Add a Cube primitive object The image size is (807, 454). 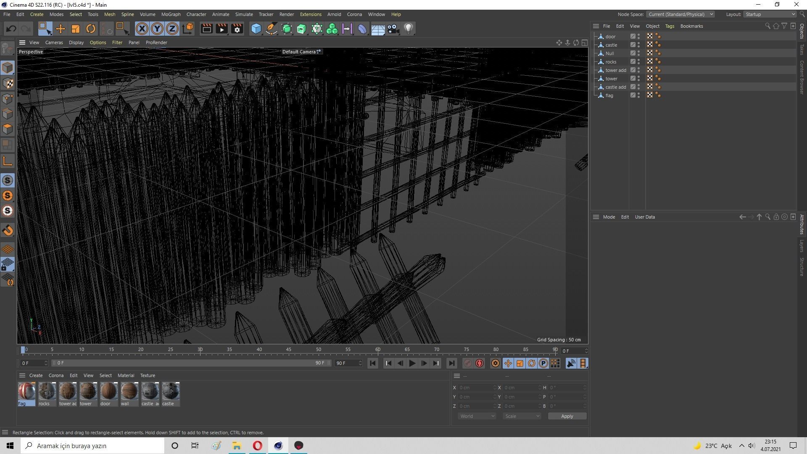[x=256, y=29]
